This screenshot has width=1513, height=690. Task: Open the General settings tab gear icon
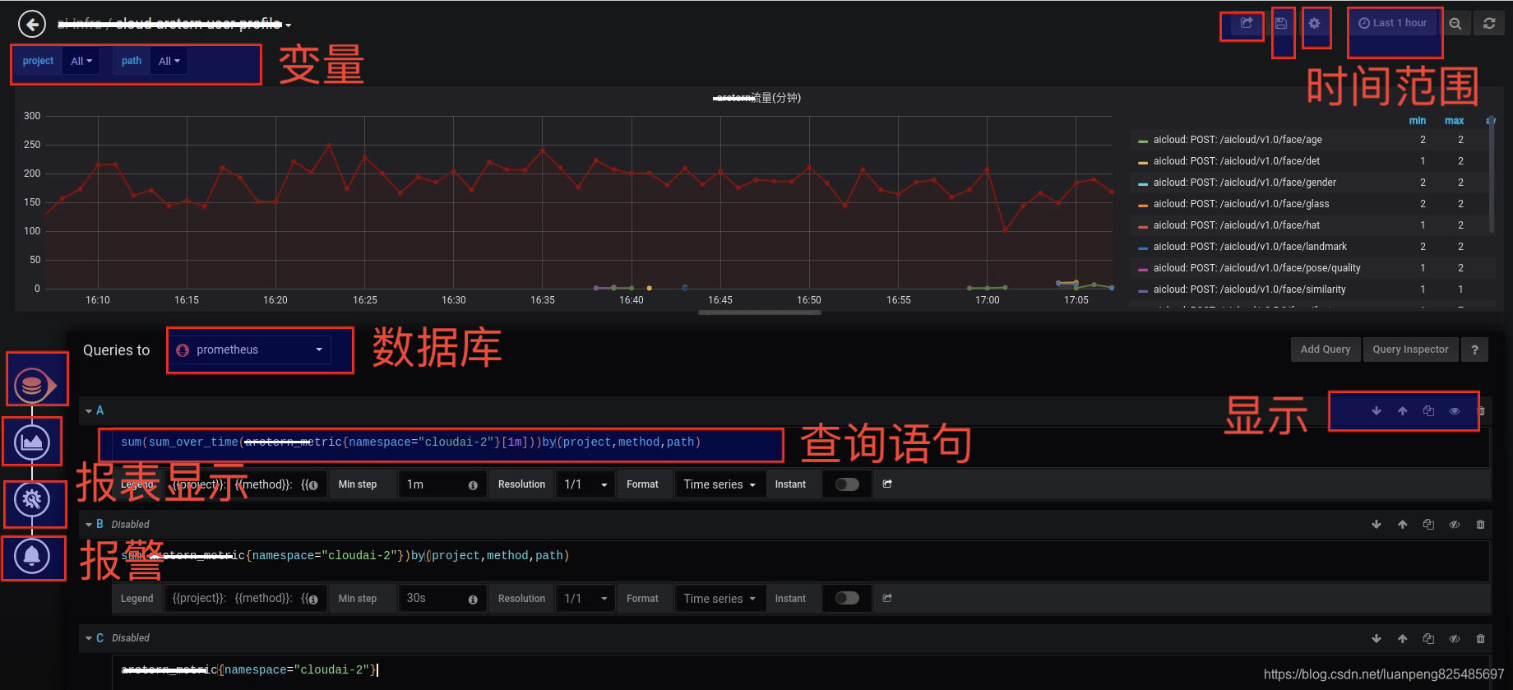32,499
